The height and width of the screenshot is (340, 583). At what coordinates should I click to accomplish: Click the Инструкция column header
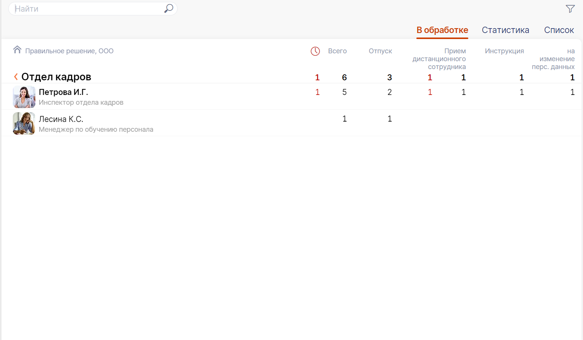504,51
